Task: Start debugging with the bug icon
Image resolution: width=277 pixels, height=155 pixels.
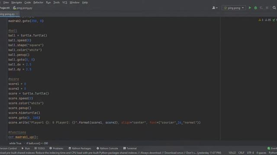Action: [255, 8]
